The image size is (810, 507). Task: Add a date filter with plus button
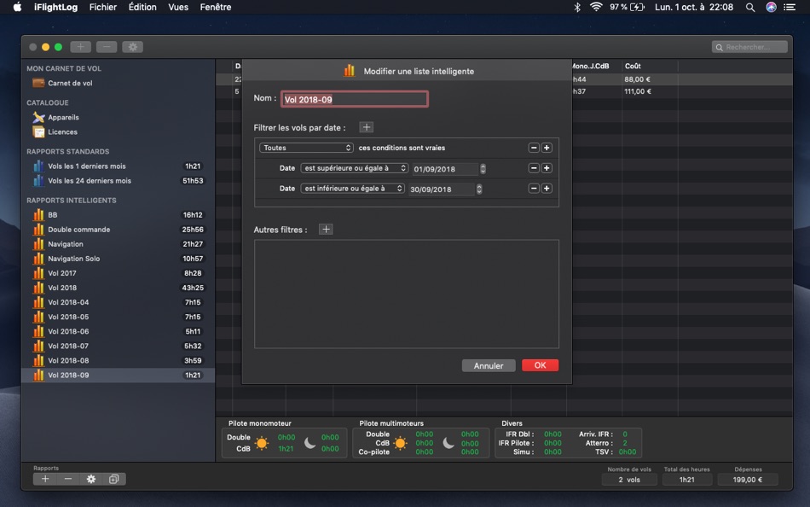(367, 127)
